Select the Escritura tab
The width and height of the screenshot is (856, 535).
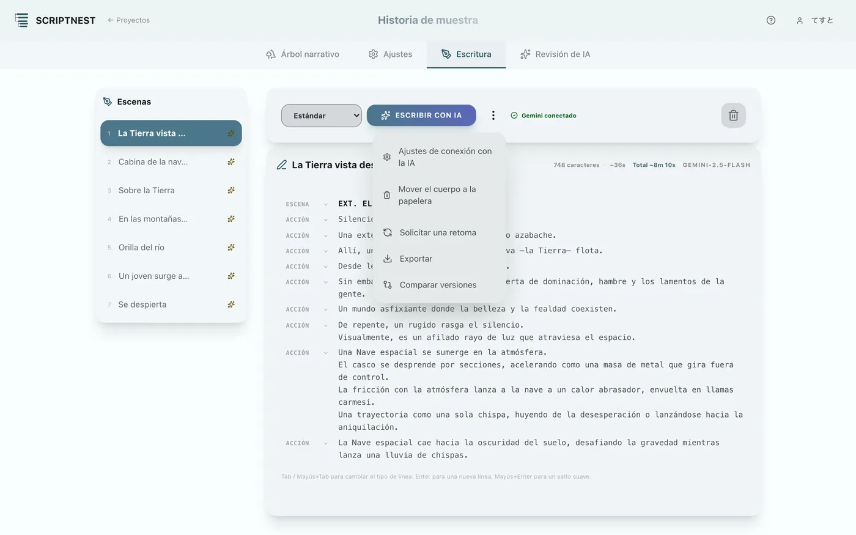click(x=467, y=54)
